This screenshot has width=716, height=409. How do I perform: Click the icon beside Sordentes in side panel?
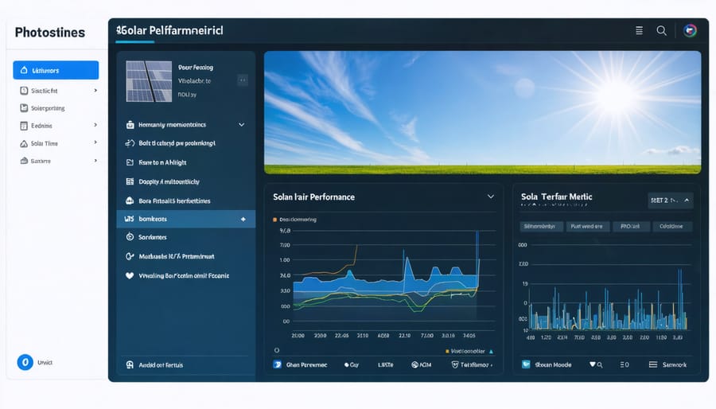(130, 237)
